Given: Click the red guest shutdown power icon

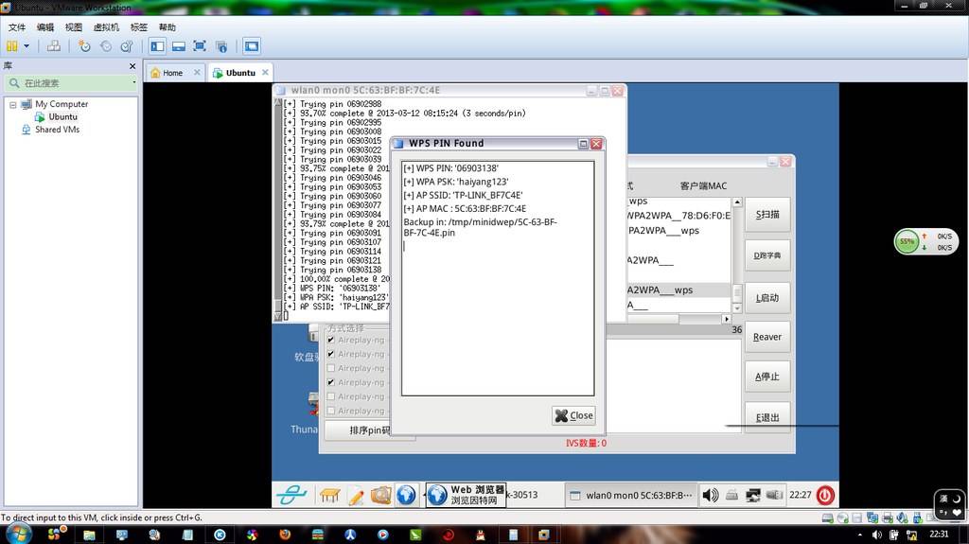Looking at the screenshot, I should [825, 495].
